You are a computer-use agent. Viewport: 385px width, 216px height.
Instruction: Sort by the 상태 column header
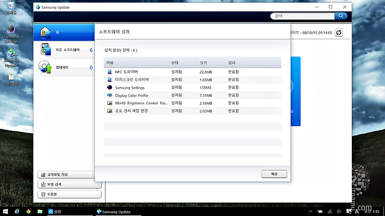[x=183, y=63]
